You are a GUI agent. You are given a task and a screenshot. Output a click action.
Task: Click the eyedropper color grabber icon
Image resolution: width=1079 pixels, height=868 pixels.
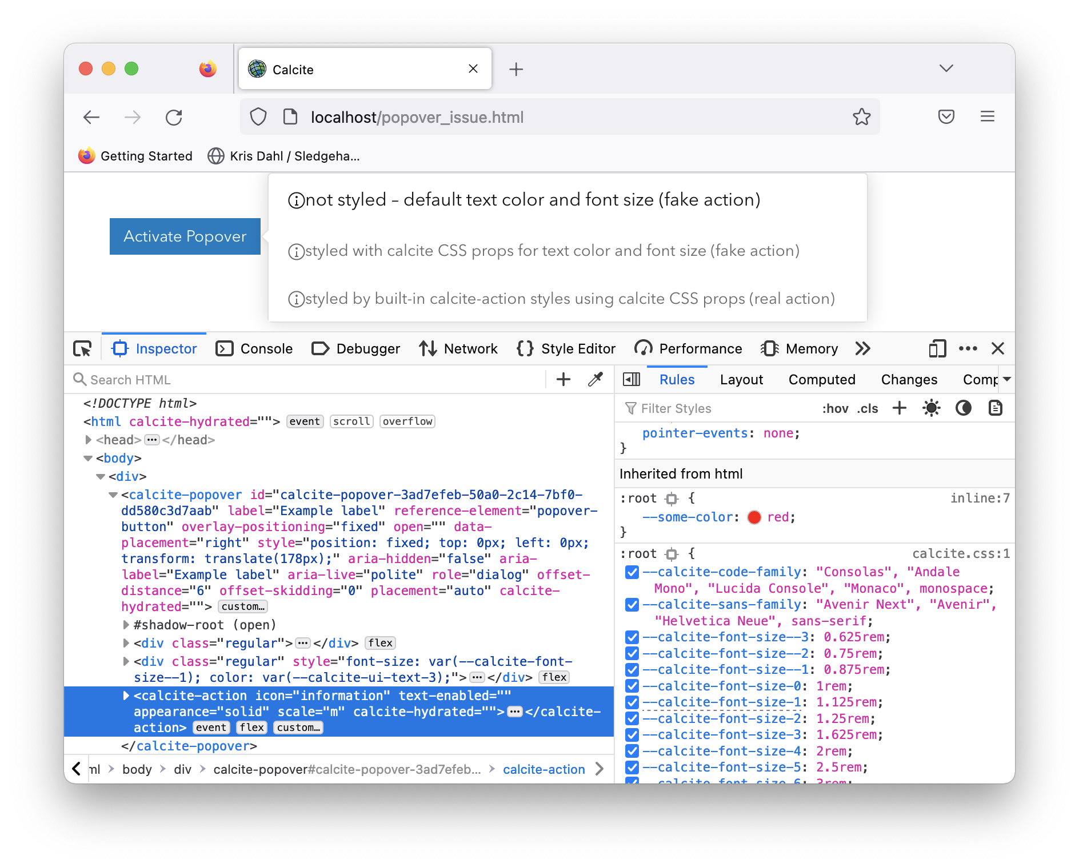point(595,379)
